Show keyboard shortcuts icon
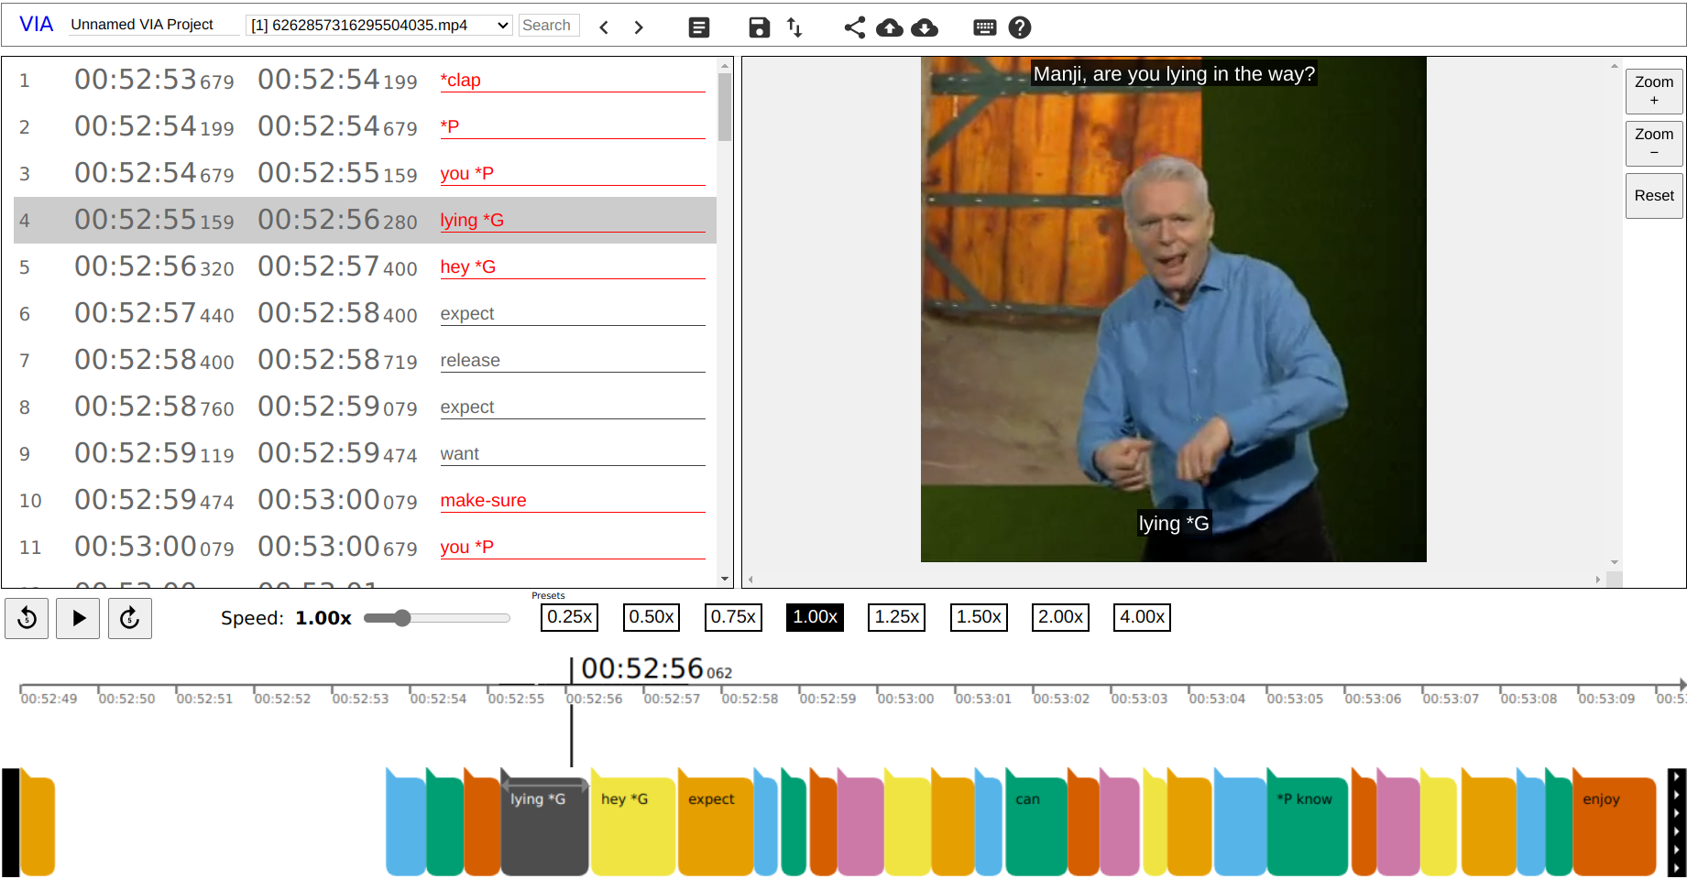1687x879 pixels. click(985, 27)
